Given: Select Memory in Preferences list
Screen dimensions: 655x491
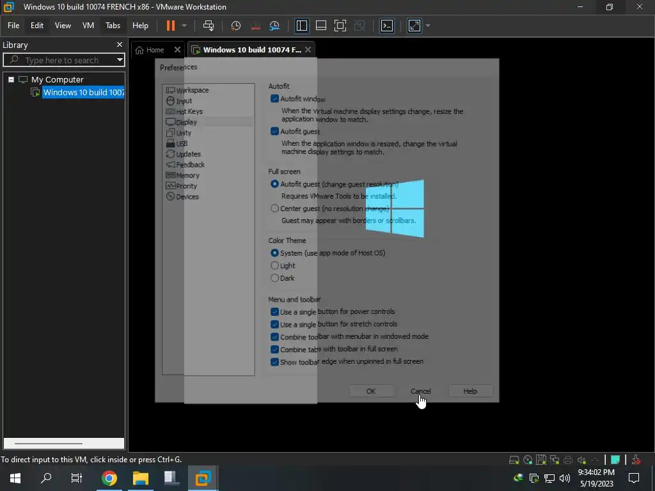Looking at the screenshot, I should pyautogui.click(x=187, y=175).
